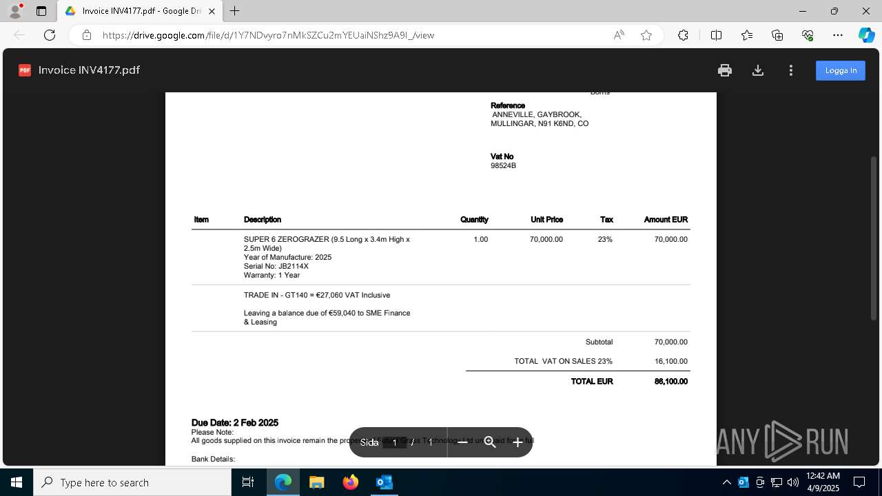This screenshot has height=496, width=882.
Task: Open Task View on taskbar
Action: click(248, 482)
